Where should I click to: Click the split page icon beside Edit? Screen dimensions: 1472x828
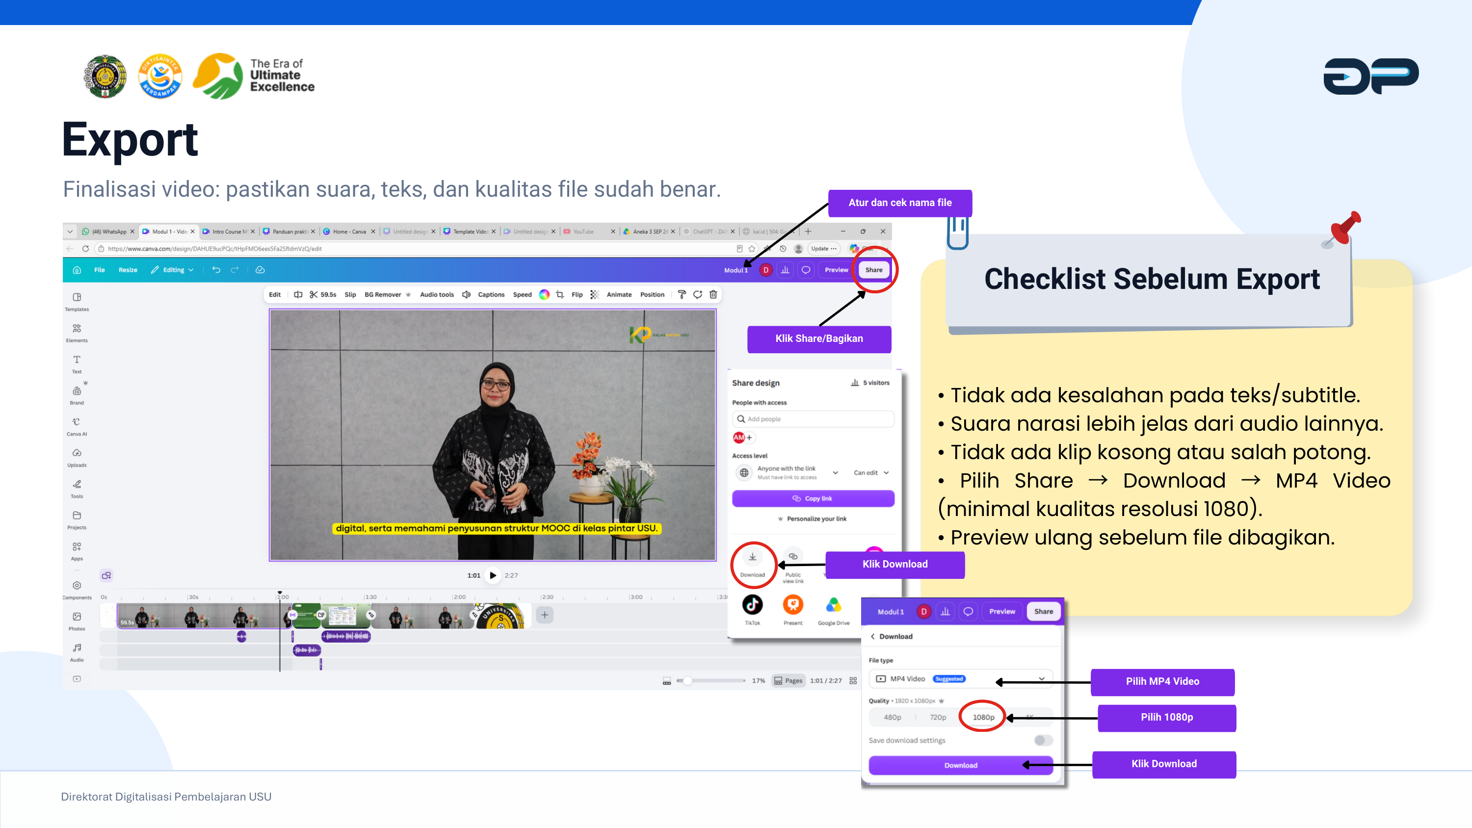click(298, 295)
